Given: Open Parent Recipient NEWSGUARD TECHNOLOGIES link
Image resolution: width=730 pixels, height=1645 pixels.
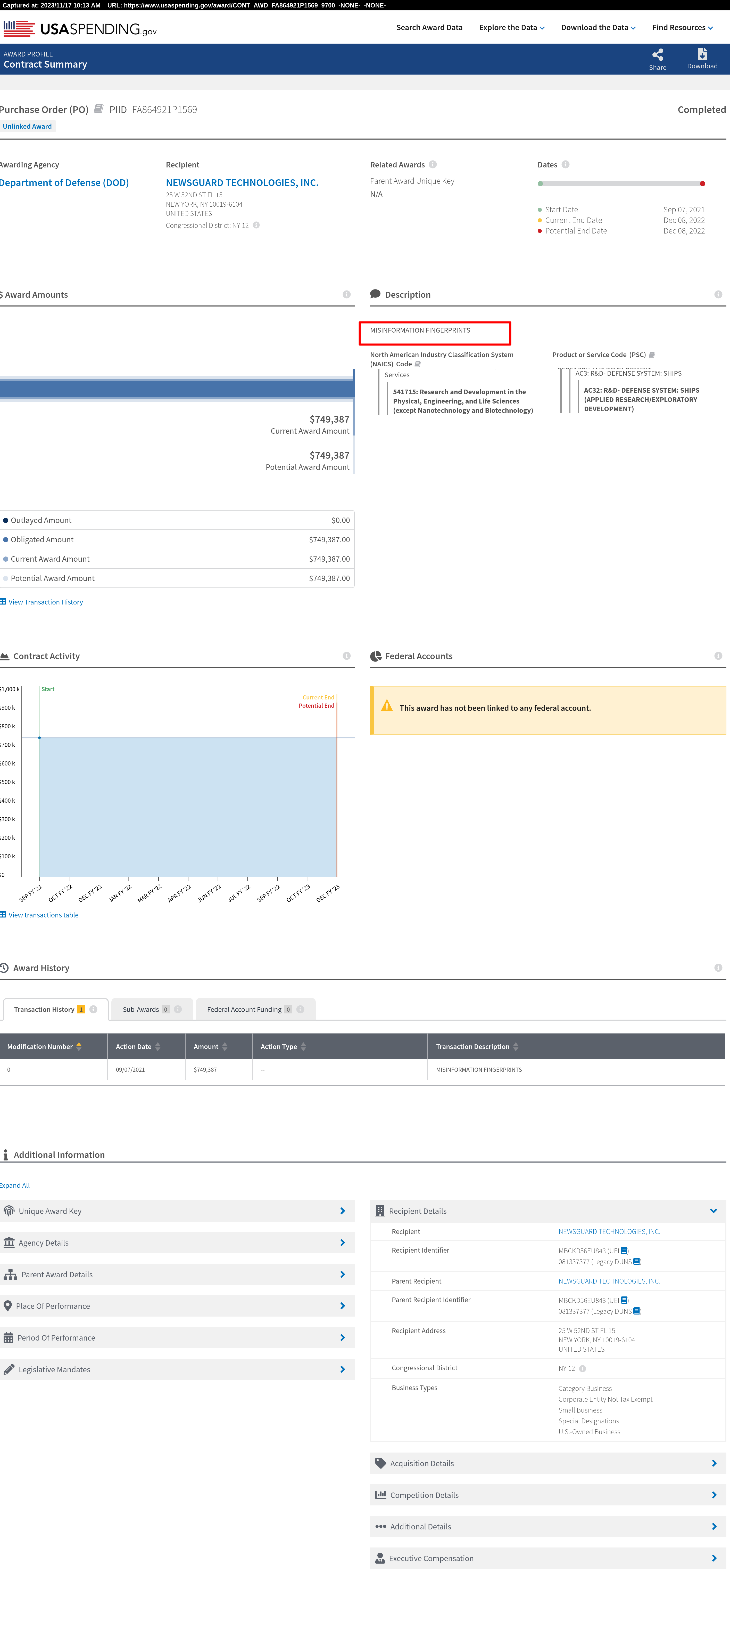Looking at the screenshot, I should pos(609,1281).
